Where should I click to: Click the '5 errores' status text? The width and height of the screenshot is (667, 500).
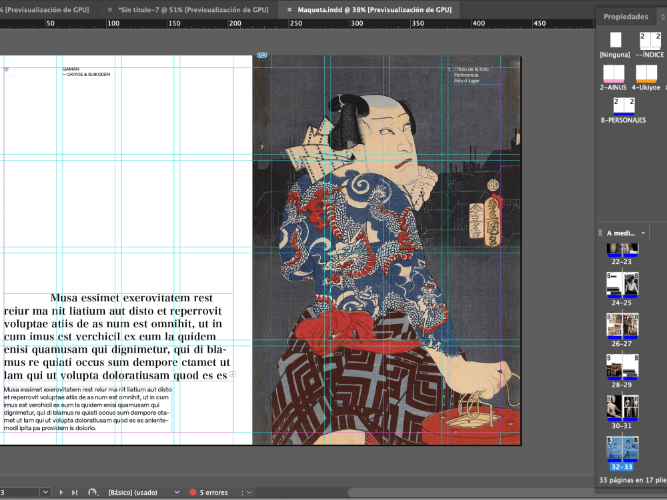(213, 493)
